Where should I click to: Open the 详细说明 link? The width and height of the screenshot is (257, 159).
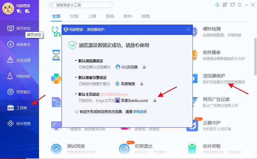pyautogui.click(x=140, y=112)
